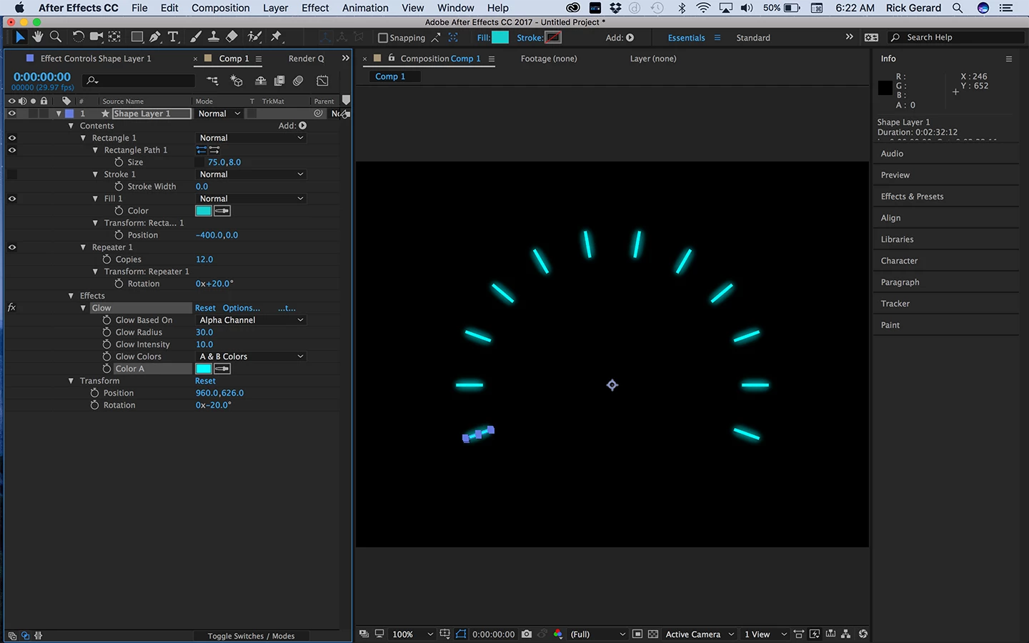The height and width of the screenshot is (643, 1029).
Task: Select the Eraser tool
Action: point(232,37)
